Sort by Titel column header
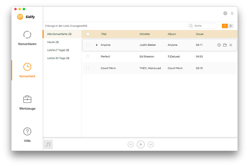This screenshot has width=249, height=167. [104, 34]
